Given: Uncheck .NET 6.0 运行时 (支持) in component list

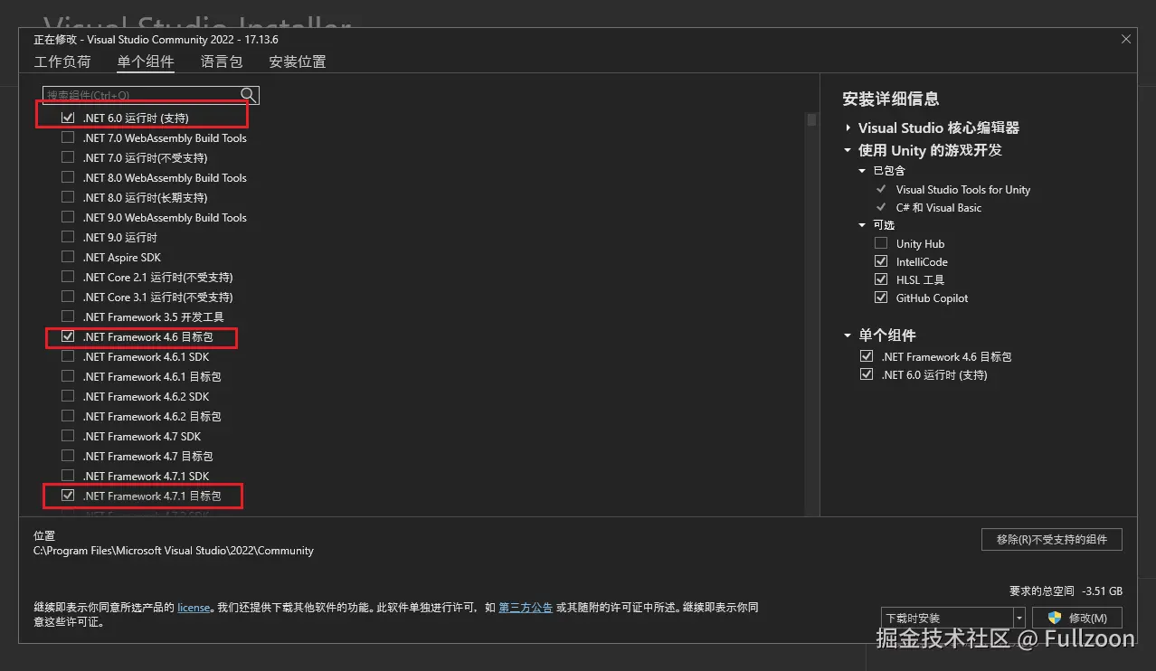Looking at the screenshot, I should point(68,118).
